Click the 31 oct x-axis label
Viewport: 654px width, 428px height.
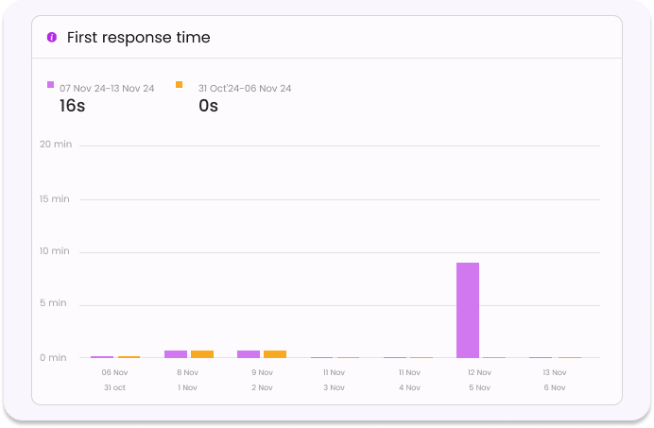(x=114, y=387)
